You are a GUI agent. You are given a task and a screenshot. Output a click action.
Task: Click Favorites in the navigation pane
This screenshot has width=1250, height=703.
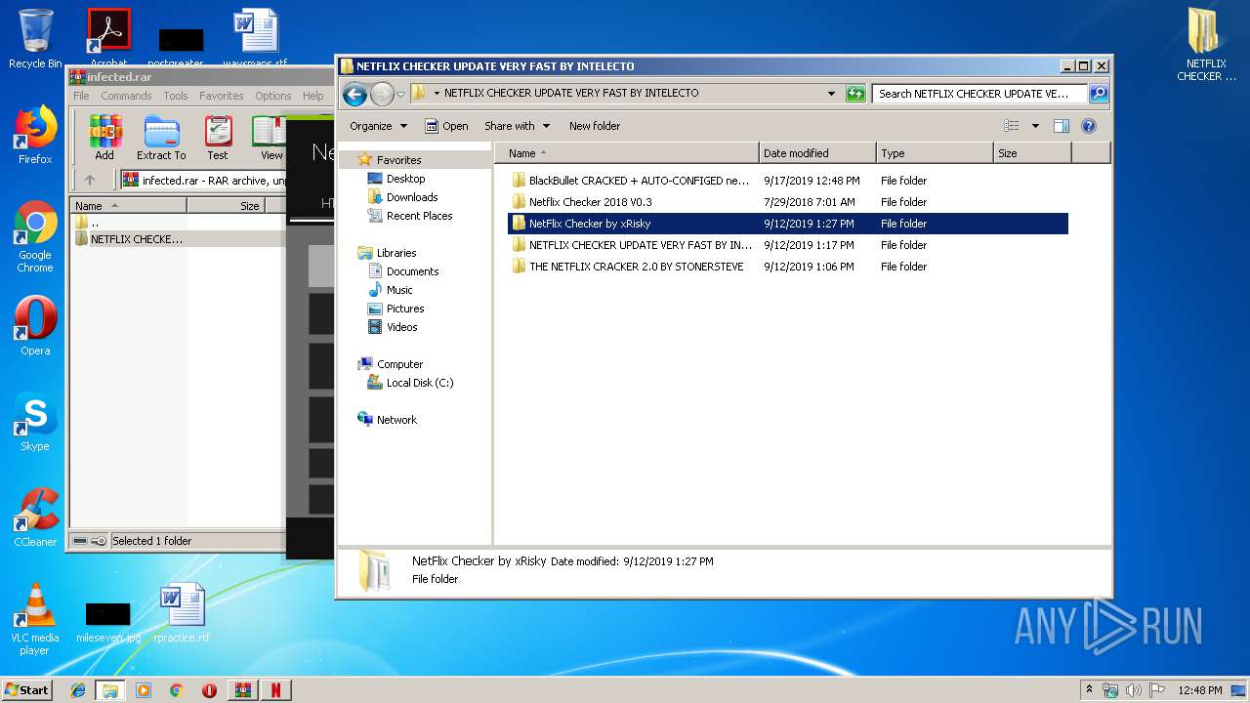click(398, 160)
